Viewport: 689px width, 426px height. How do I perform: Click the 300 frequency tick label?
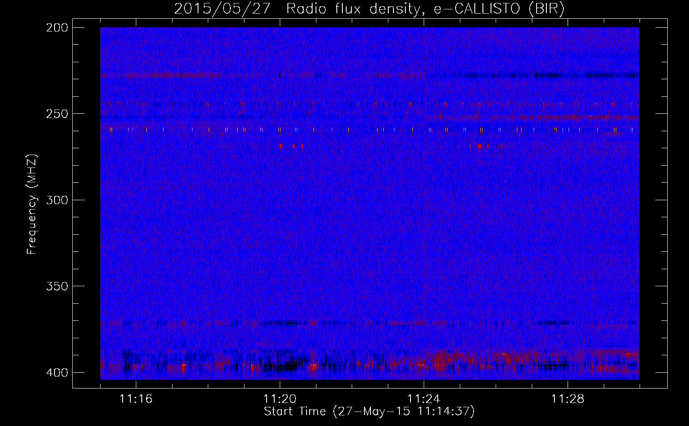(x=57, y=200)
